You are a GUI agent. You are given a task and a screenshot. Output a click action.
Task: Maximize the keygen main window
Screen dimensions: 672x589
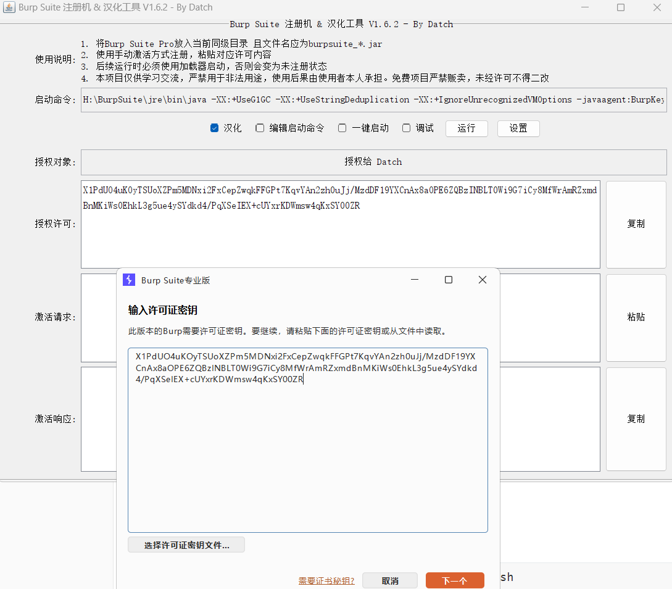pyautogui.click(x=621, y=7)
